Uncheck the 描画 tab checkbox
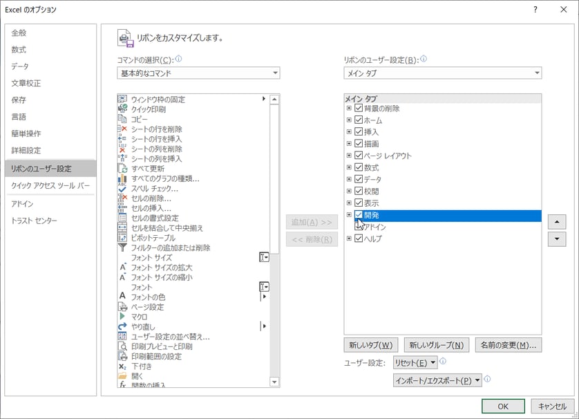The width and height of the screenshot is (579, 419). click(x=358, y=143)
